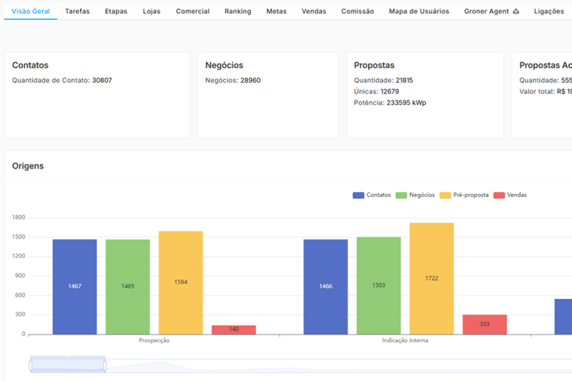572x381 pixels.
Task: Return to the Visão Geral tab
Action: 30,11
